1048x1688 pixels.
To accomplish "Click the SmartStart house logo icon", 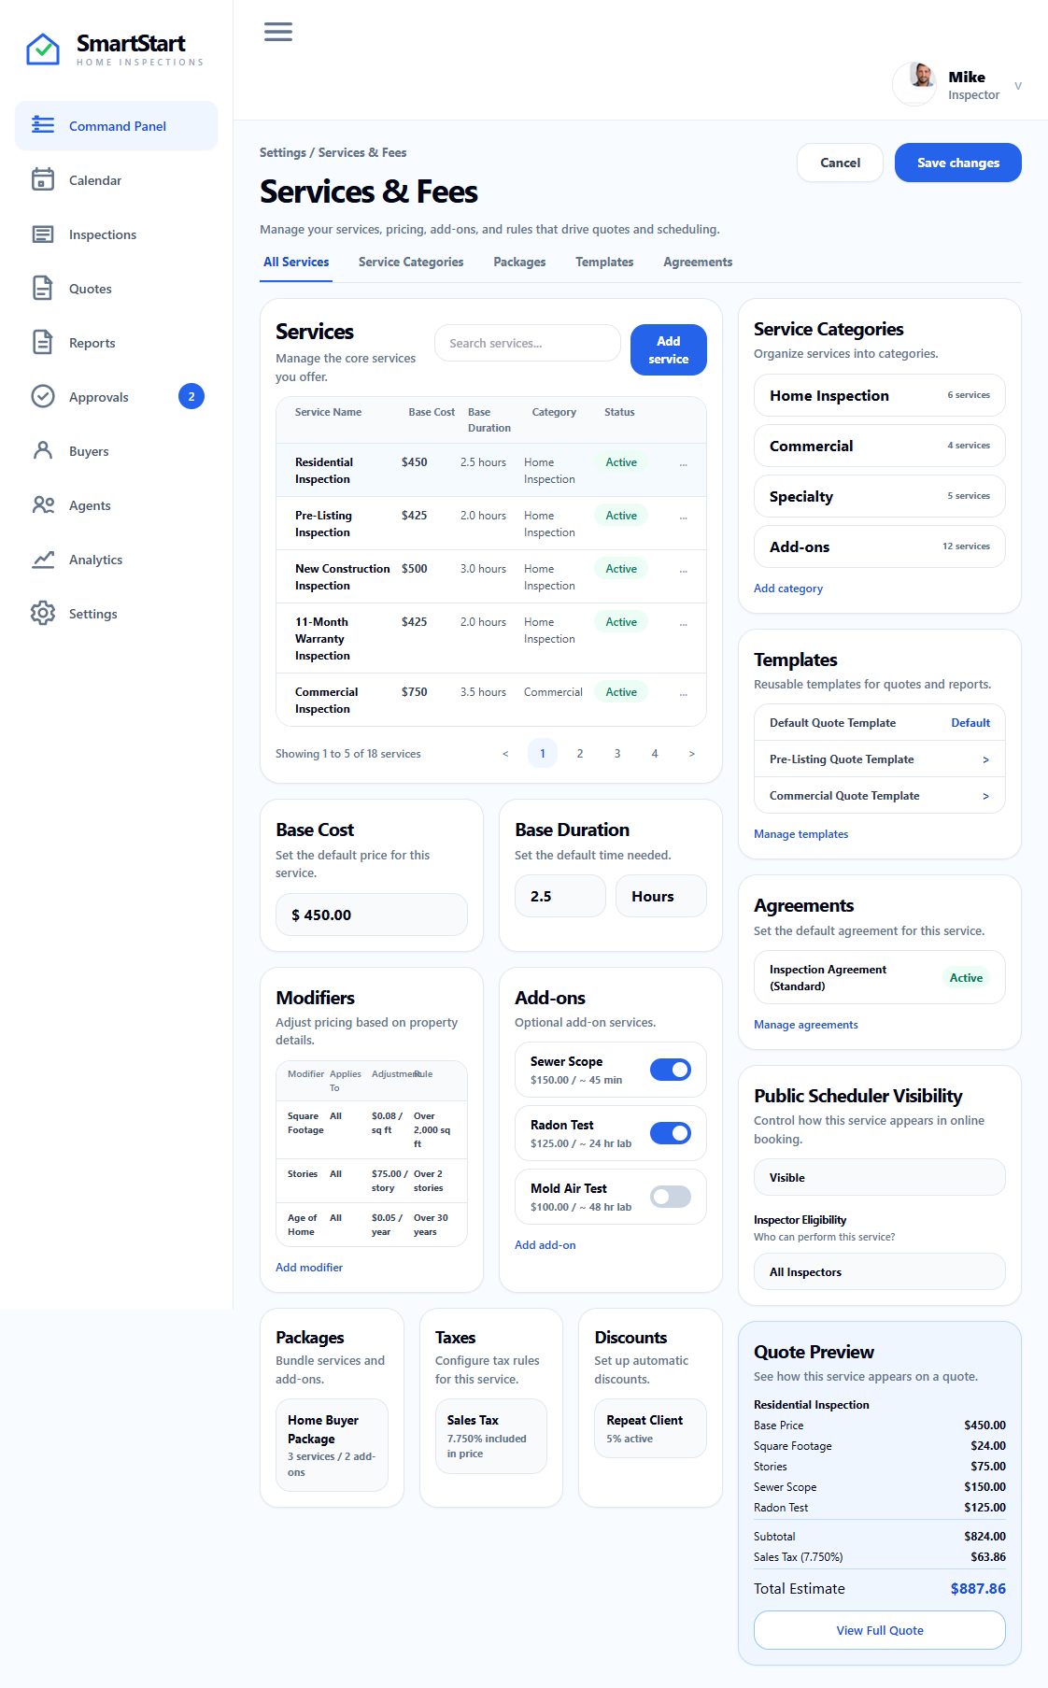I will pos(43,49).
